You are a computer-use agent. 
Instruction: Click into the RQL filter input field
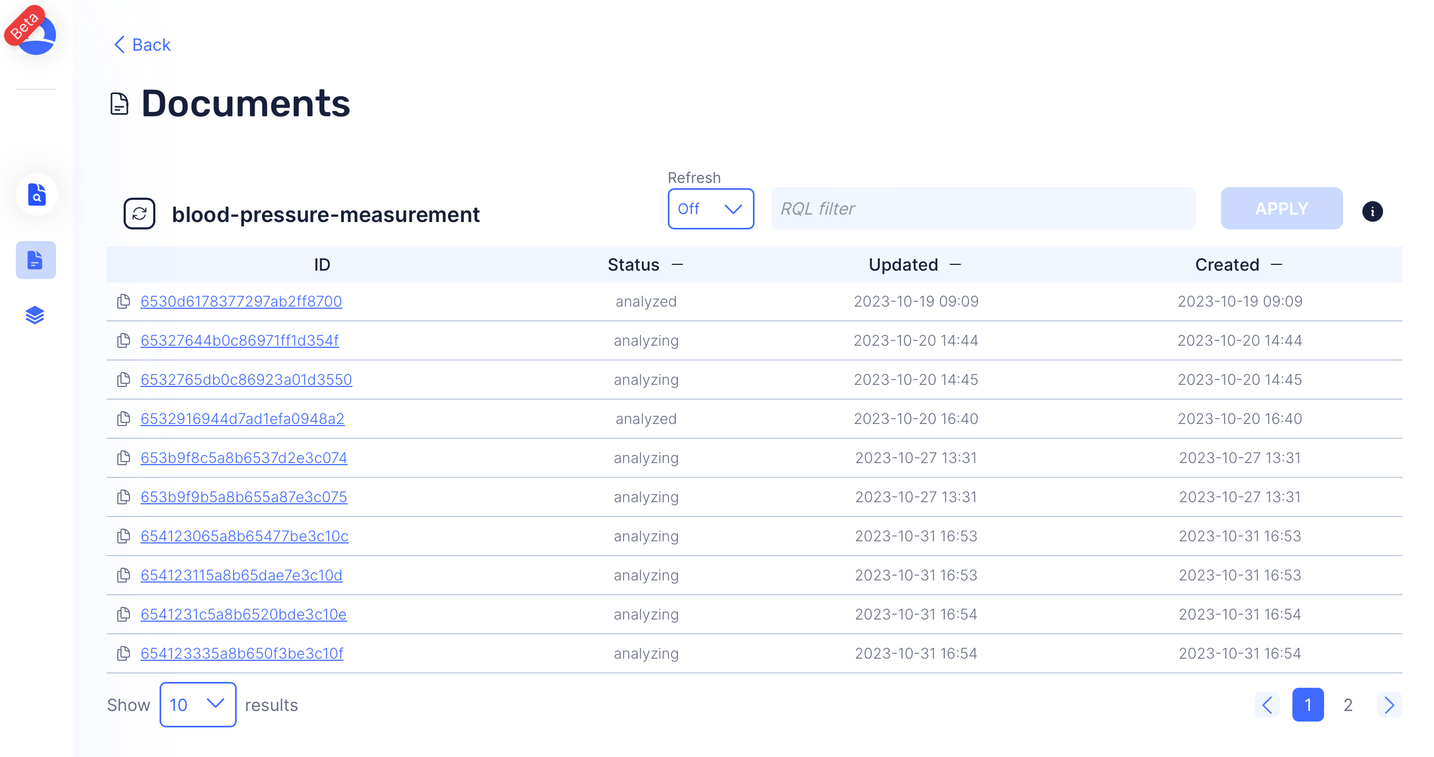click(983, 209)
